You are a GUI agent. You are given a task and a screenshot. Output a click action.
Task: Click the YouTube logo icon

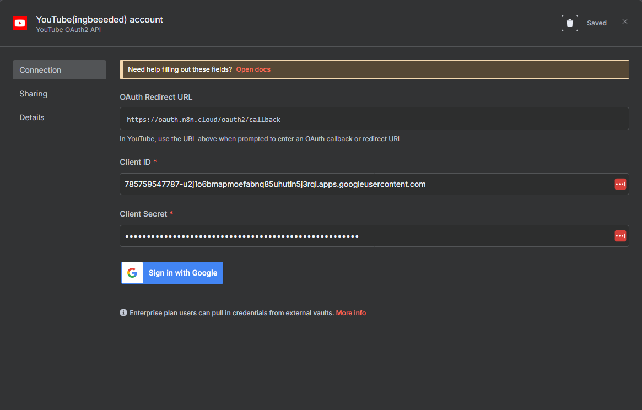(20, 23)
